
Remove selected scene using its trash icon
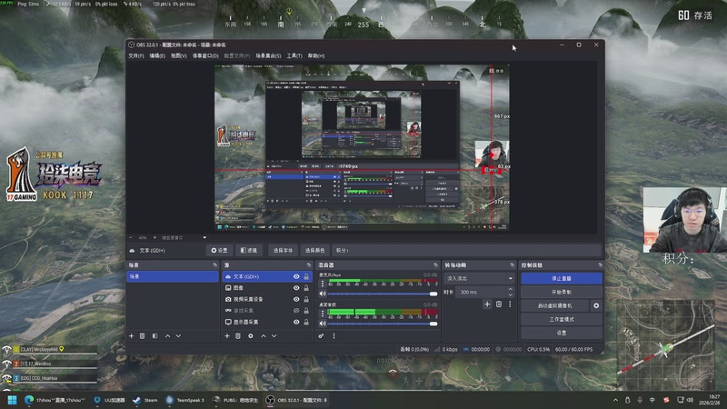143,335
